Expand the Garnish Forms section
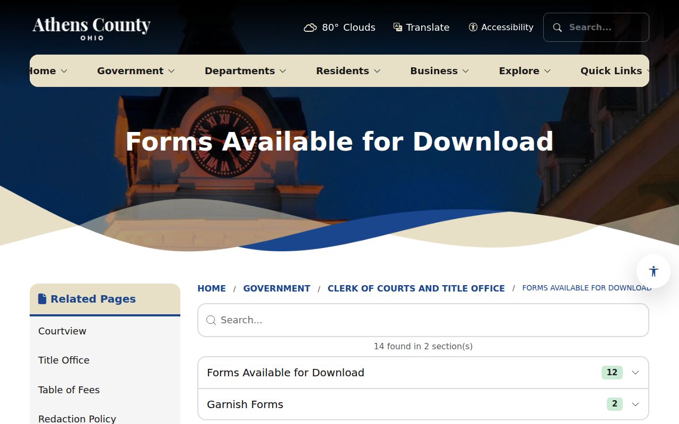This screenshot has width=679, height=424. click(x=423, y=404)
